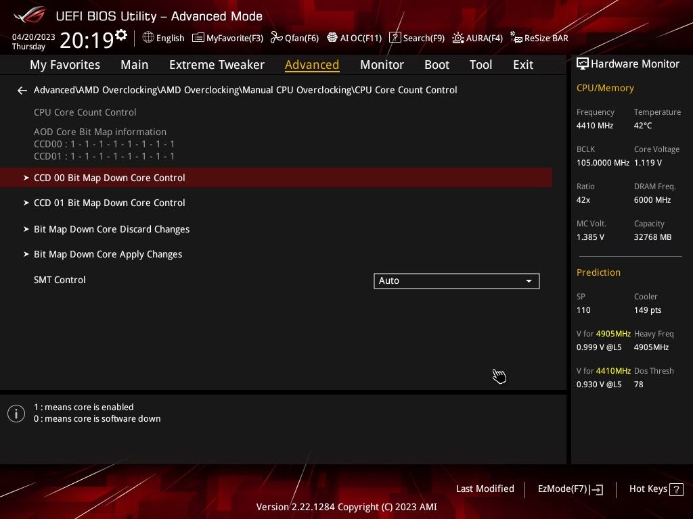Click the 0.930 V @L5 value
Screen dimensions: 693x519
(599, 385)
